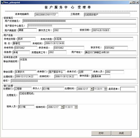
Task: Click the 事由详细说明 text area
Action: coord(78,63)
